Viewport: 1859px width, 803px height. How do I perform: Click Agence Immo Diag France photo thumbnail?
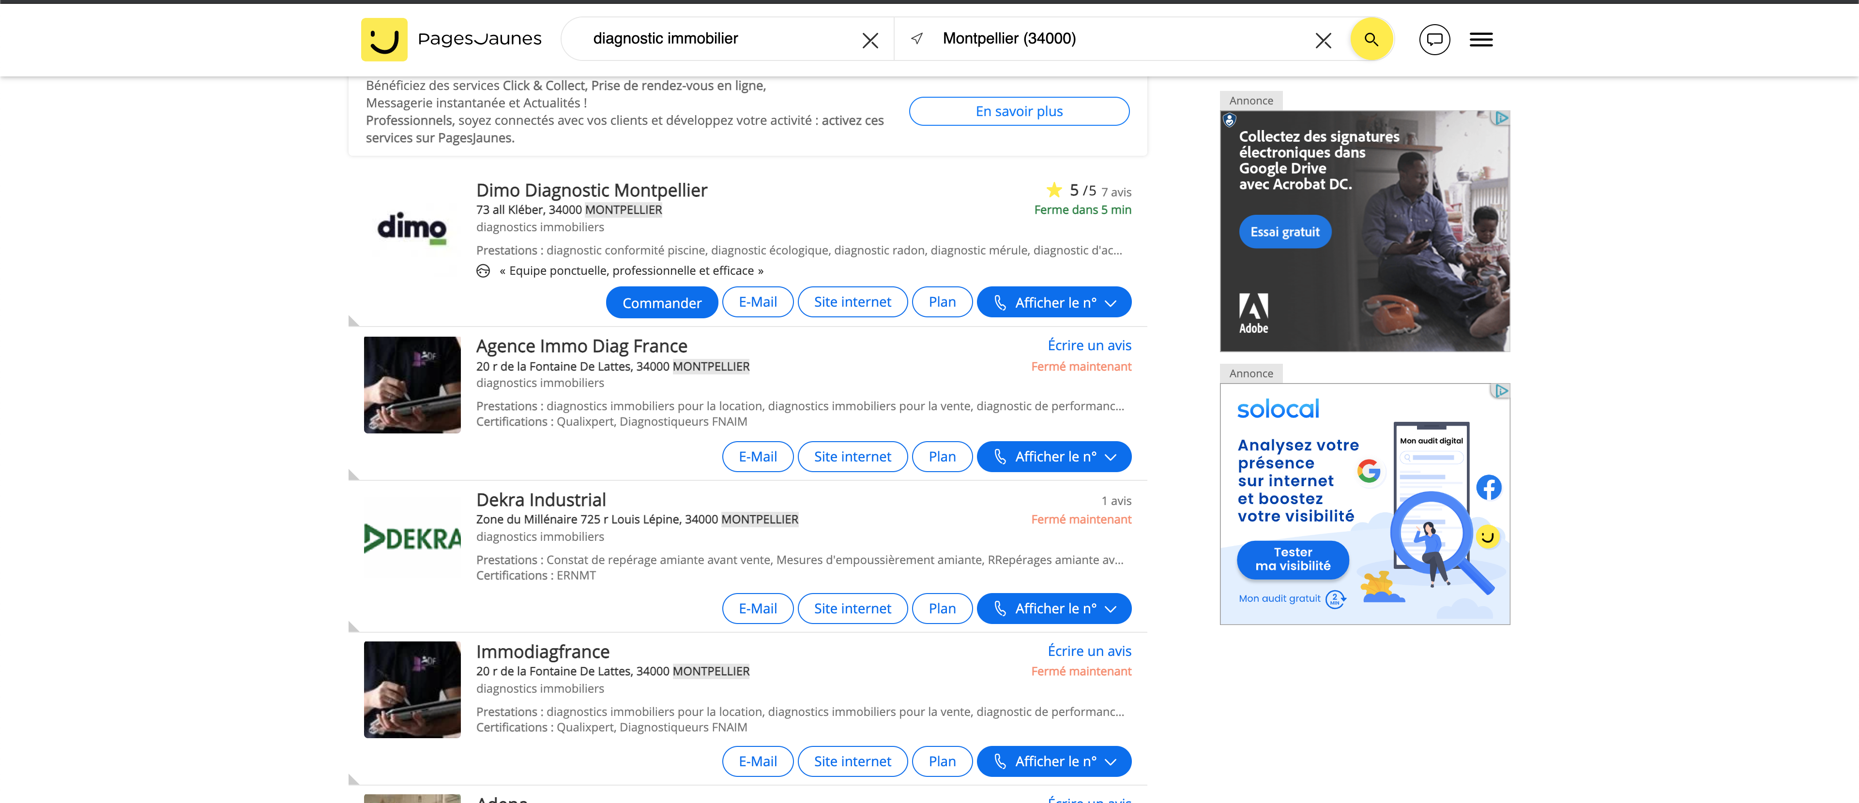click(x=412, y=385)
